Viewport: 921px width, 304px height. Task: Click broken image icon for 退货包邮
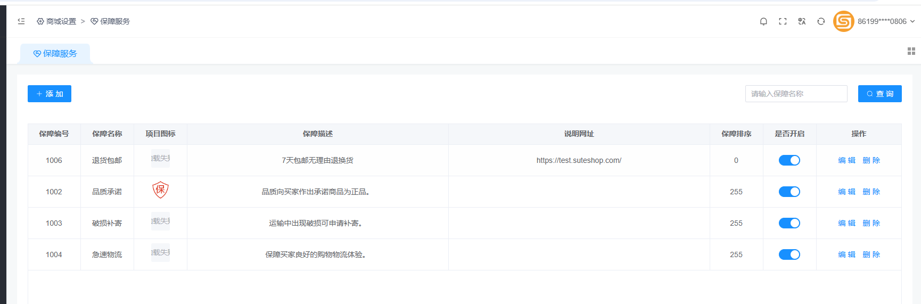click(160, 159)
